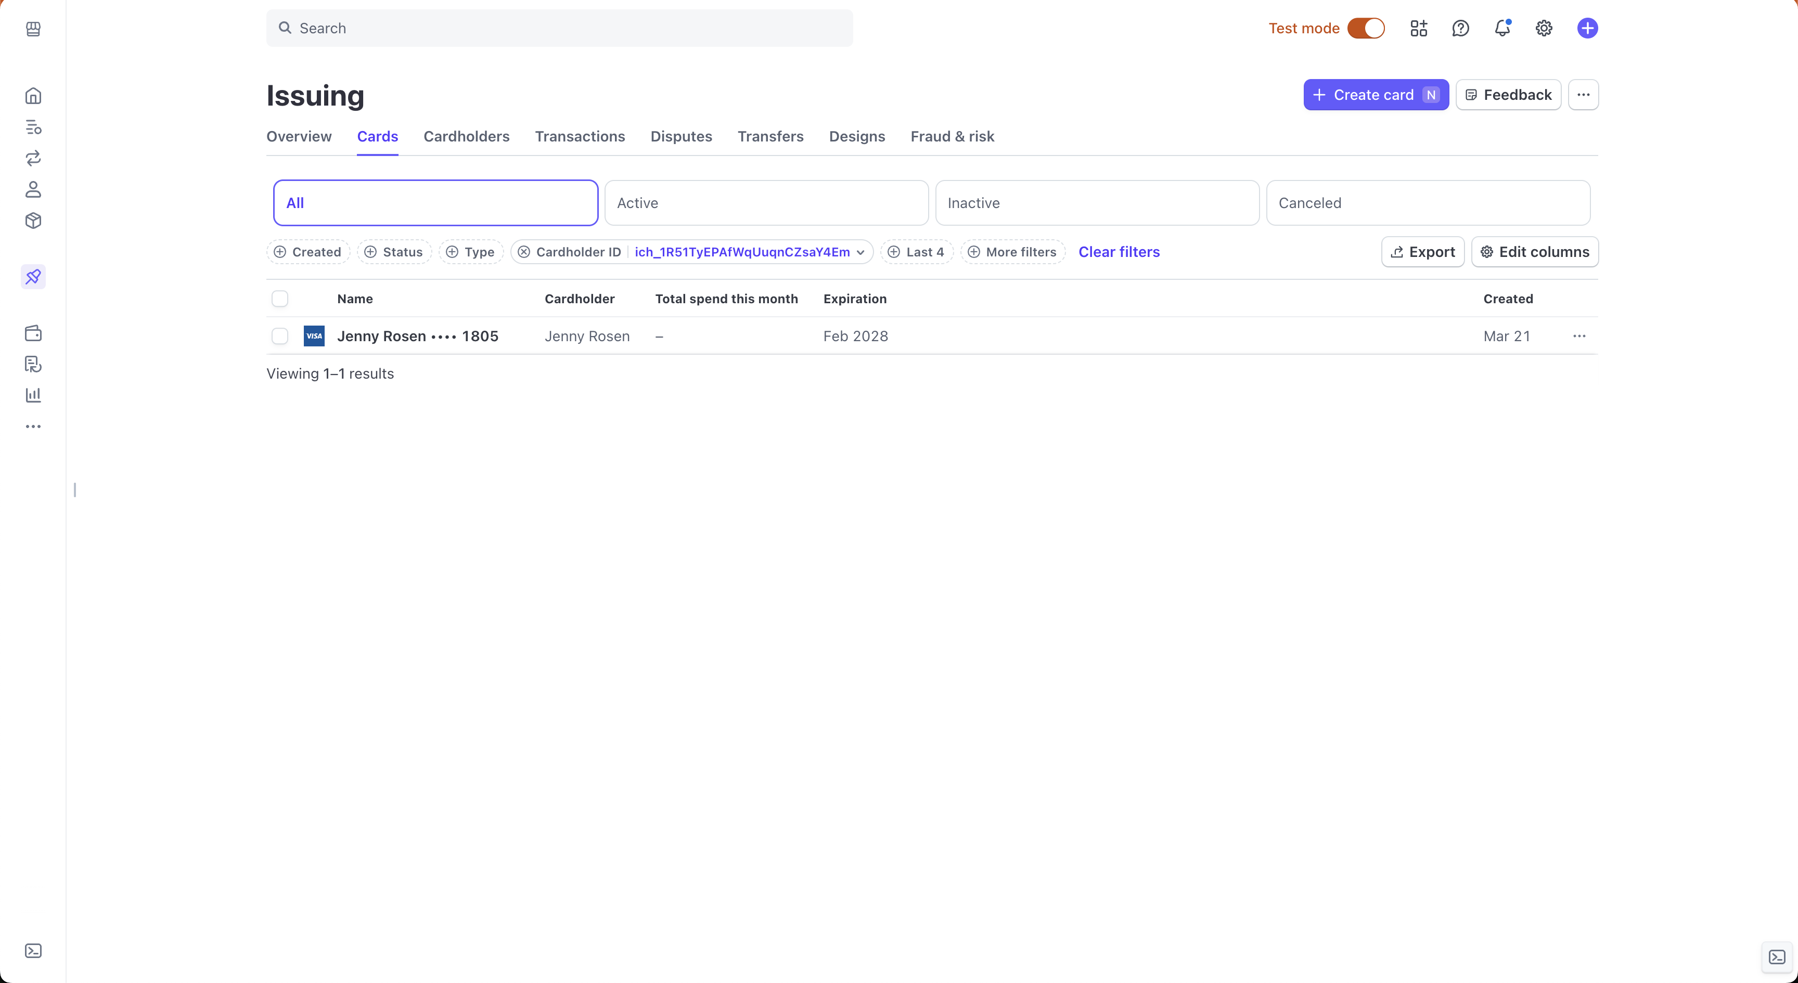Viewport: 1798px width, 983px height.
Task: Click the apps grid icon in header
Action: coord(1418,28)
